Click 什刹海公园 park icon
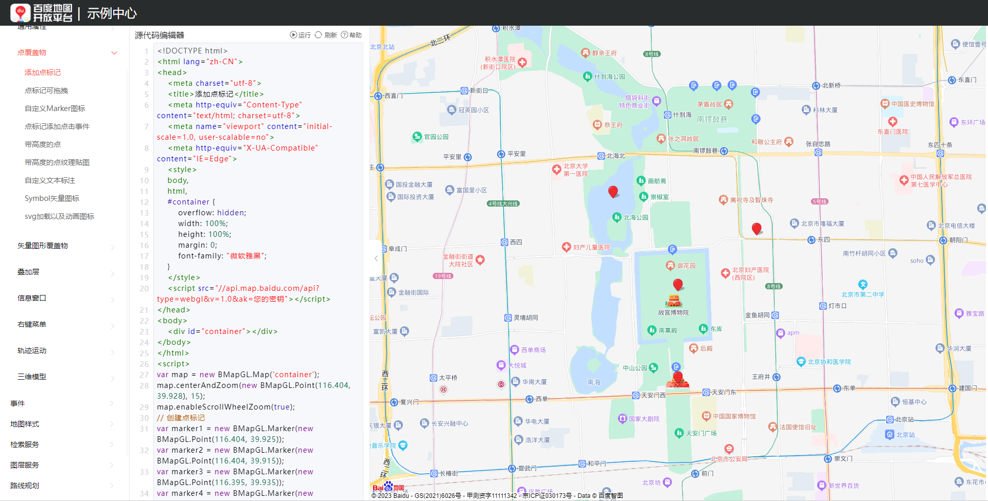988x501 pixels. [587, 77]
